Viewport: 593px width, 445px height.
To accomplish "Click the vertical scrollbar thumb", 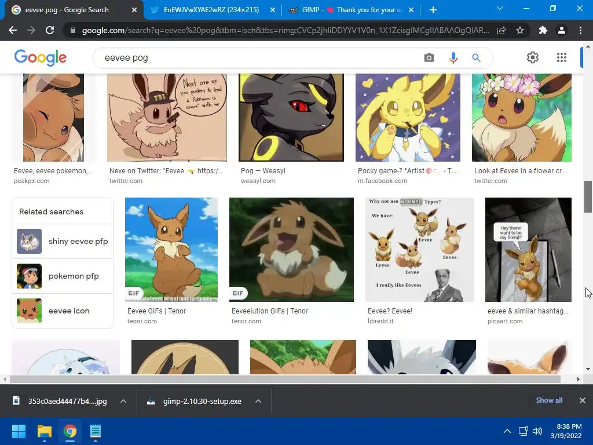I will point(588,197).
